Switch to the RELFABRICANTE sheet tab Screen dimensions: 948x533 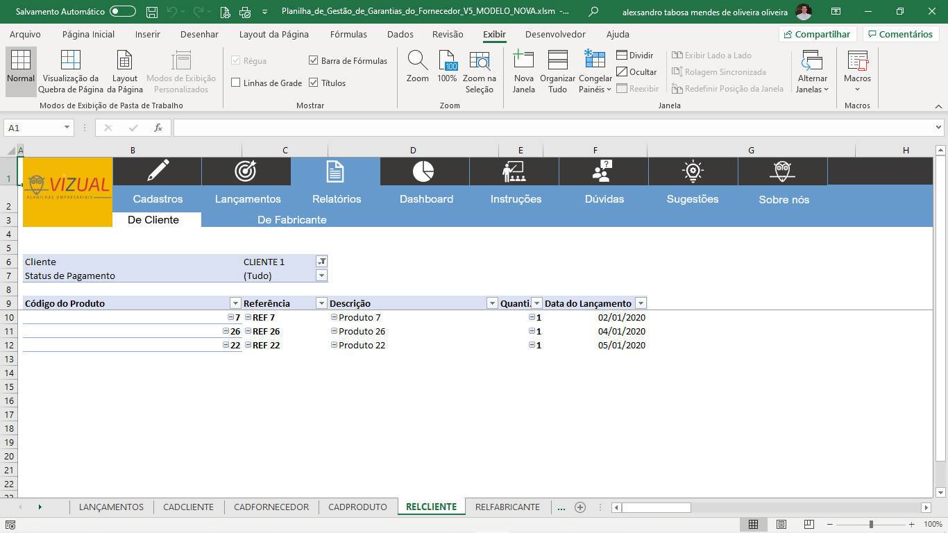pyautogui.click(x=507, y=507)
